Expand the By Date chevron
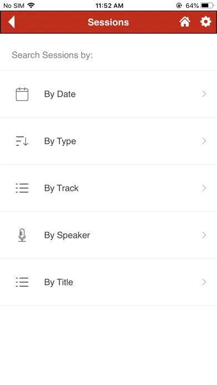Screen dimensions: 217x385 tap(204, 94)
